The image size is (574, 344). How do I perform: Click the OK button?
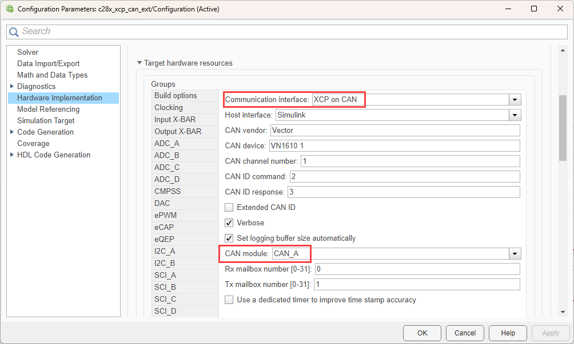point(422,333)
